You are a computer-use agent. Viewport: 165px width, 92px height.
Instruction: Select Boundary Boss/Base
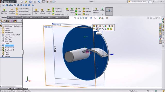pos(23,14)
